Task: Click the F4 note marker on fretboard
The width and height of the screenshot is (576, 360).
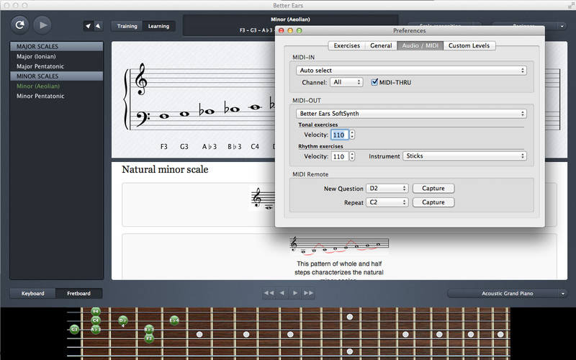Action: tap(96, 312)
